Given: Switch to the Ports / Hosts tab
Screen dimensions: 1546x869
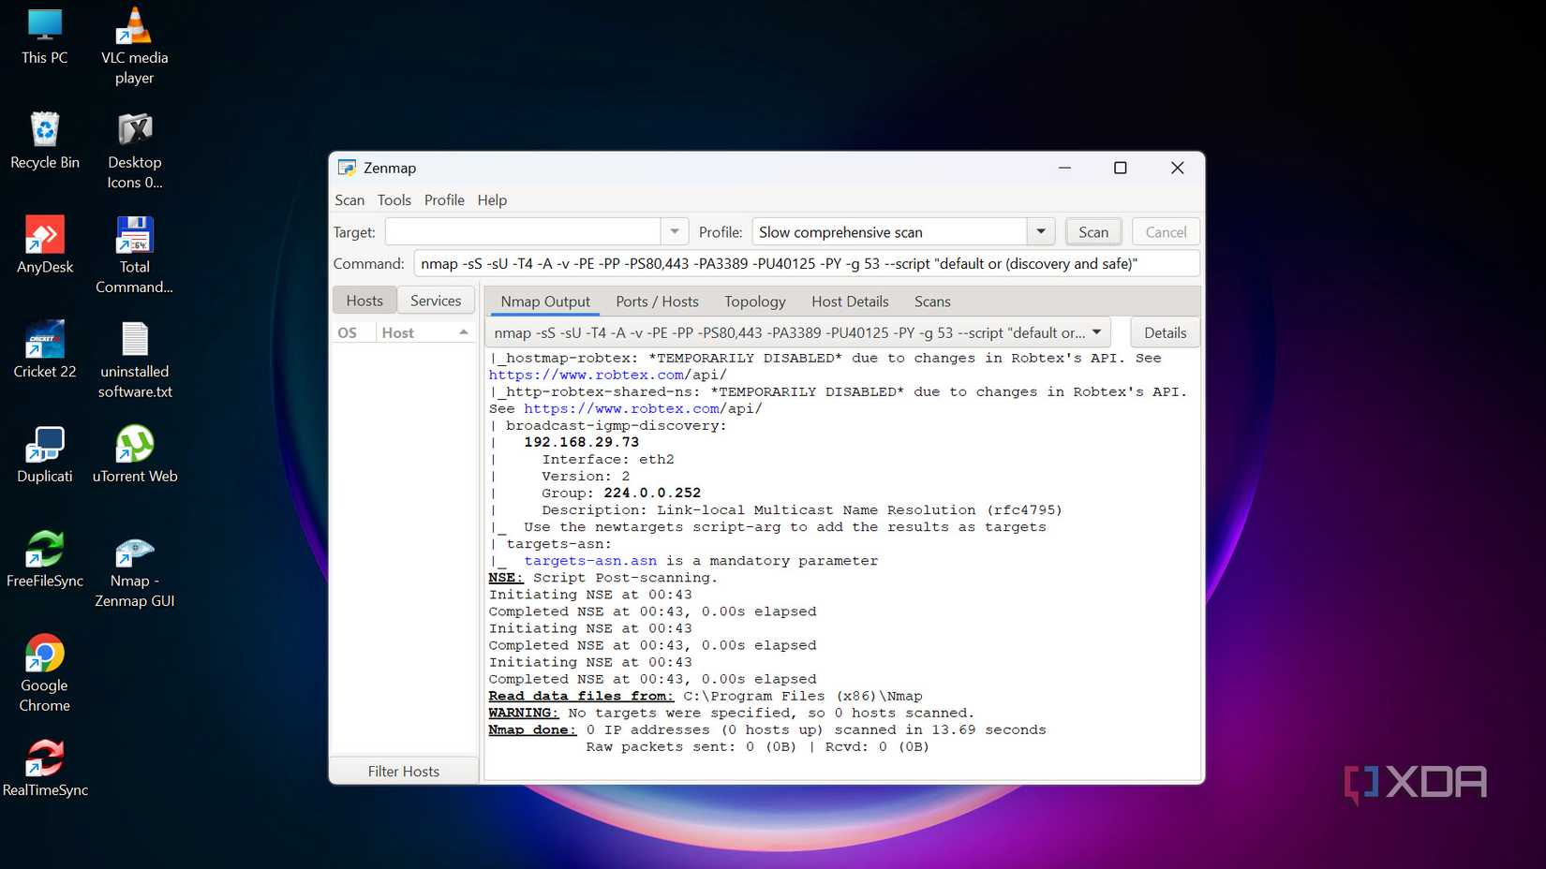Looking at the screenshot, I should coord(657,302).
